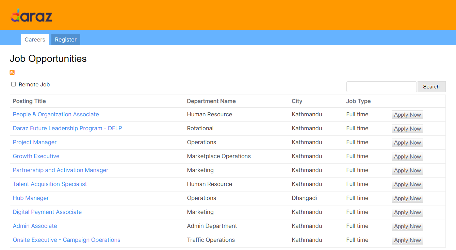Screen dimensions: 456x250
Task: Open the Onsite Executive - Campaign Operations posting
Action: click(x=66, y=240)
